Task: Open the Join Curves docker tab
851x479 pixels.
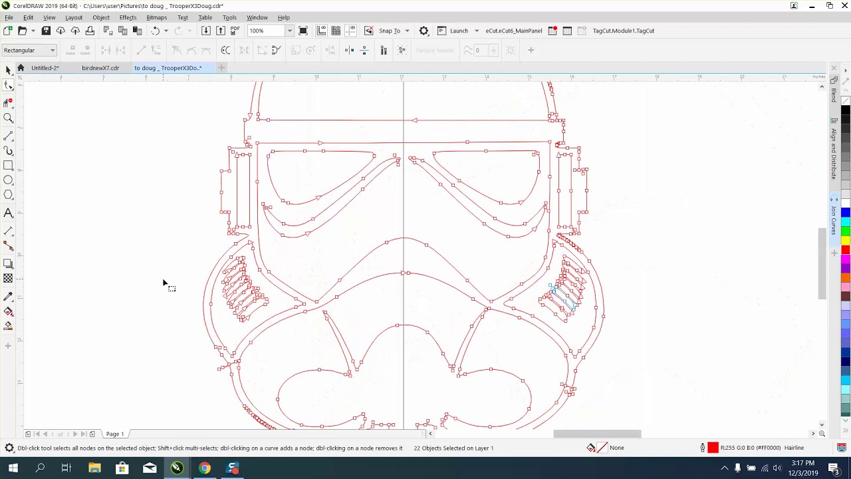Action: 834,220
